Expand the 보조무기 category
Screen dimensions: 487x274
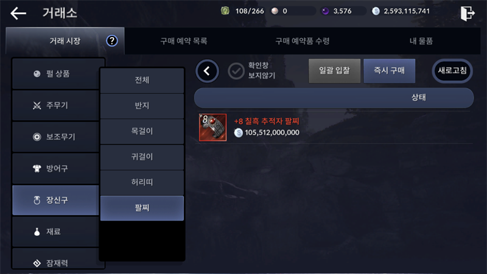(56, 136)
